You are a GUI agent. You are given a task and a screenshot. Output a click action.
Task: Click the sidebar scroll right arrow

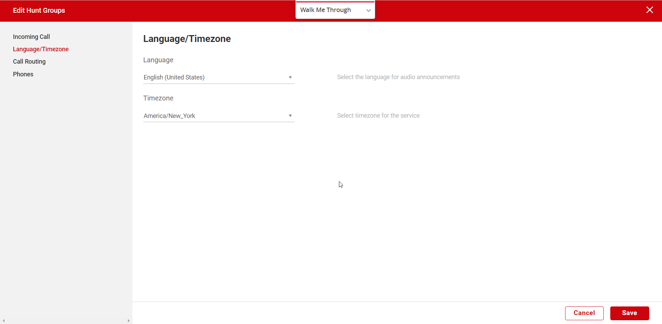(129, 321)
